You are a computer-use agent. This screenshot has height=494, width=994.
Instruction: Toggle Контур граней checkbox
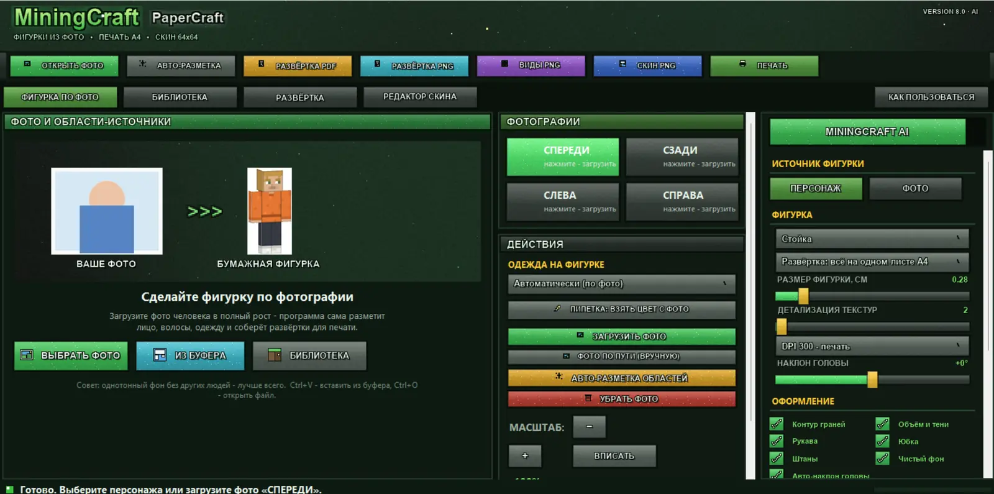coord(777,424)
